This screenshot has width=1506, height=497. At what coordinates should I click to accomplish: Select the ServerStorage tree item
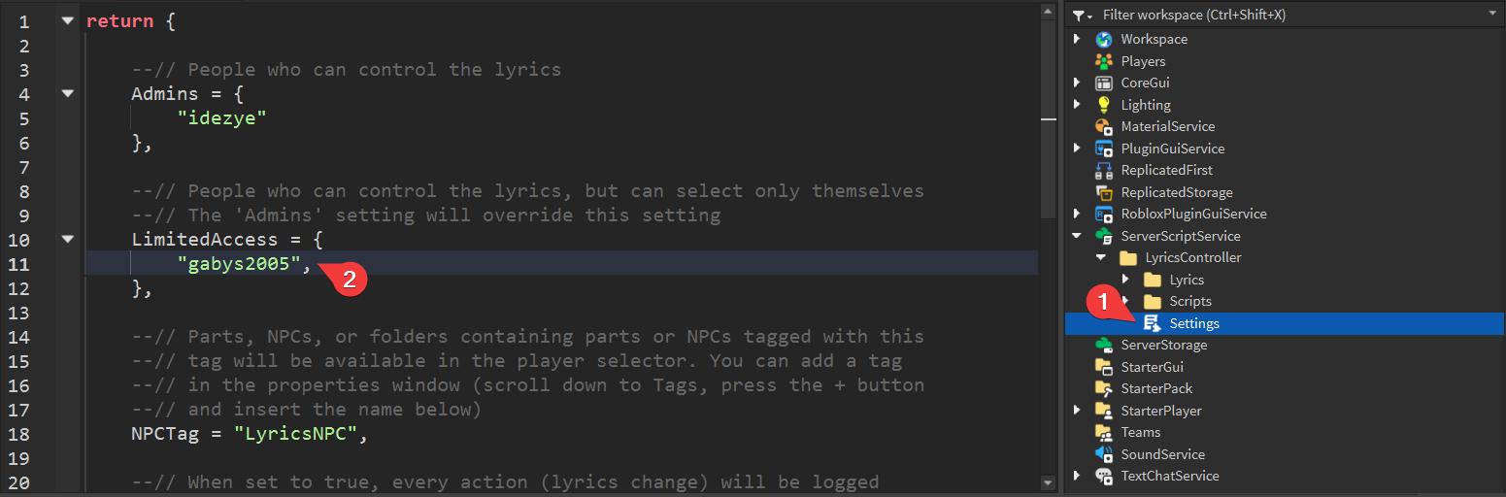pos(1163,345)
